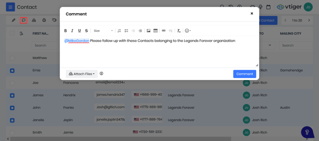The image size is (319, 141).
Task: Apply strikethrough formatting to comment text
Action: coord(87,31)
